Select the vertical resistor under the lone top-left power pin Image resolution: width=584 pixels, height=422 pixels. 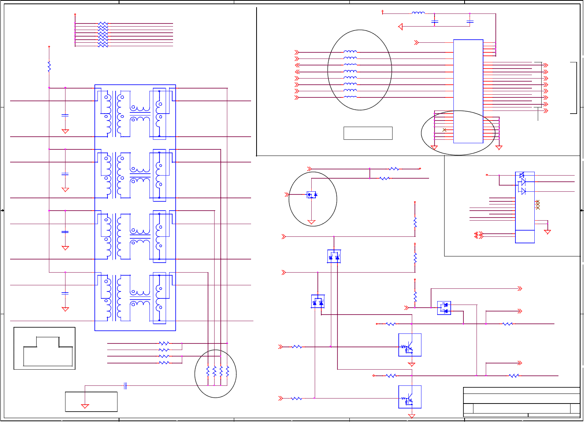point(49,66)
